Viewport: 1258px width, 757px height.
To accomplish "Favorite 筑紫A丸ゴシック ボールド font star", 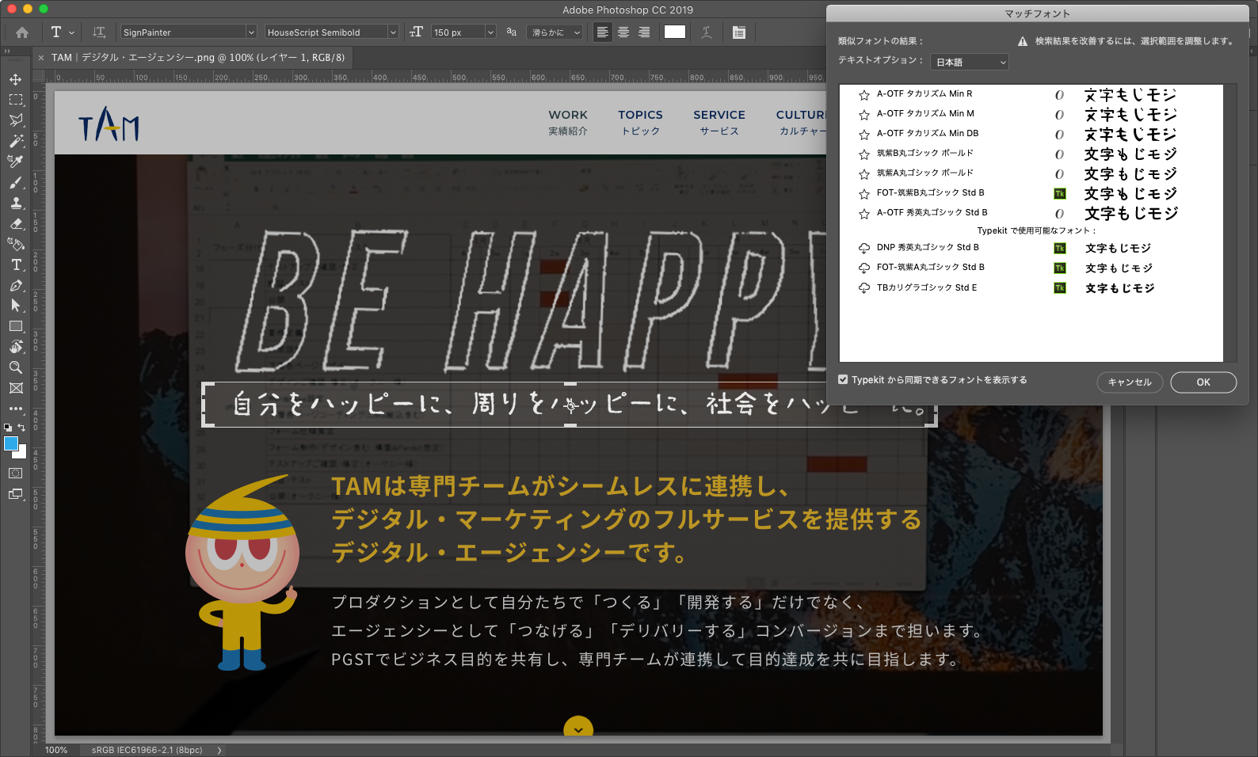I will (x=864, y=174).
